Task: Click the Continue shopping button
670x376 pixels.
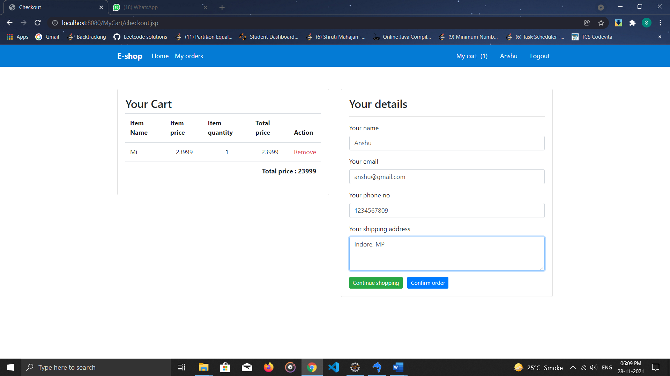Action: [x=376, y=283]
